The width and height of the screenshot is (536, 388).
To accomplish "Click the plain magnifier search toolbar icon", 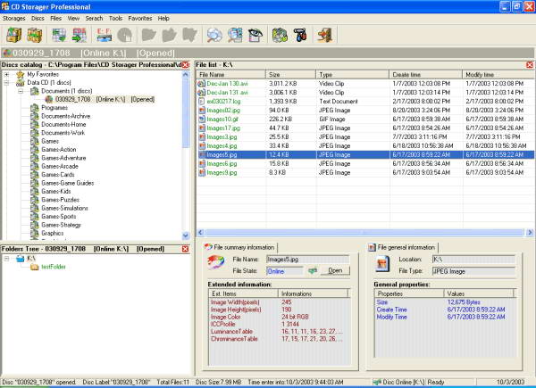I will (x=214, y=35).
